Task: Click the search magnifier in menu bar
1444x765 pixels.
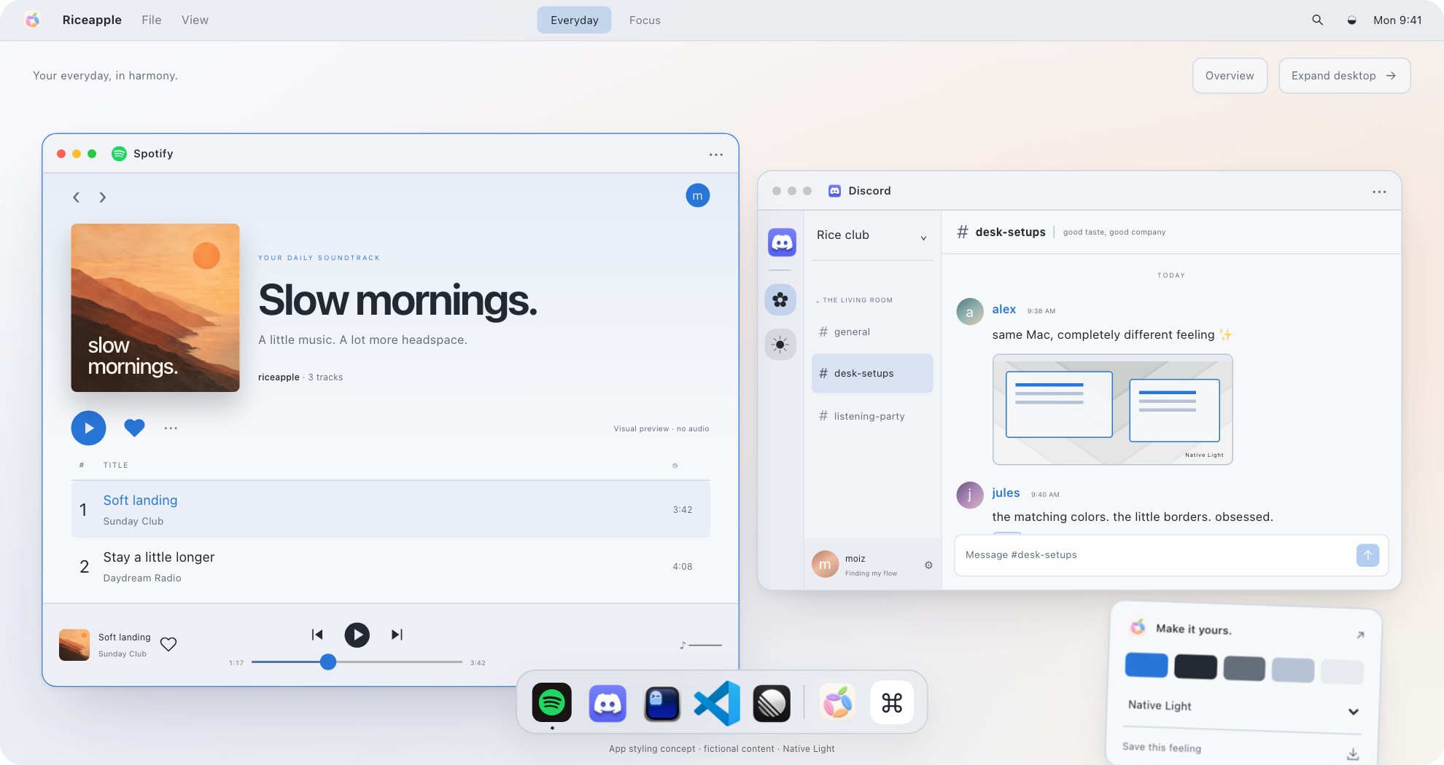Action: (x=1317, y=20)
